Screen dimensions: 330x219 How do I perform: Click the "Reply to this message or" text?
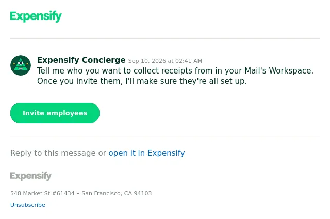coord(58,153)
